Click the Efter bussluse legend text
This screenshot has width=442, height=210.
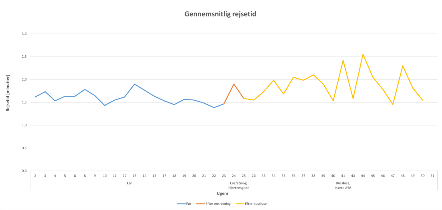click(x=256, y=204)
